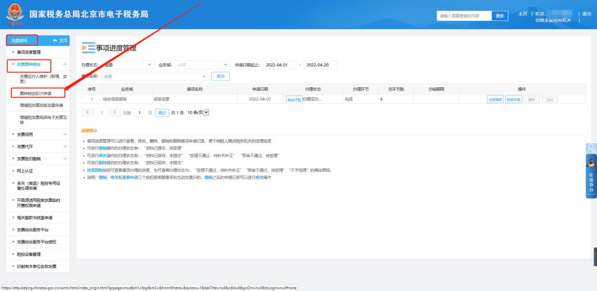Open the 在线导办 online guide widget
The width and height of the screenshot is (597, 291).
coord(591,176)
